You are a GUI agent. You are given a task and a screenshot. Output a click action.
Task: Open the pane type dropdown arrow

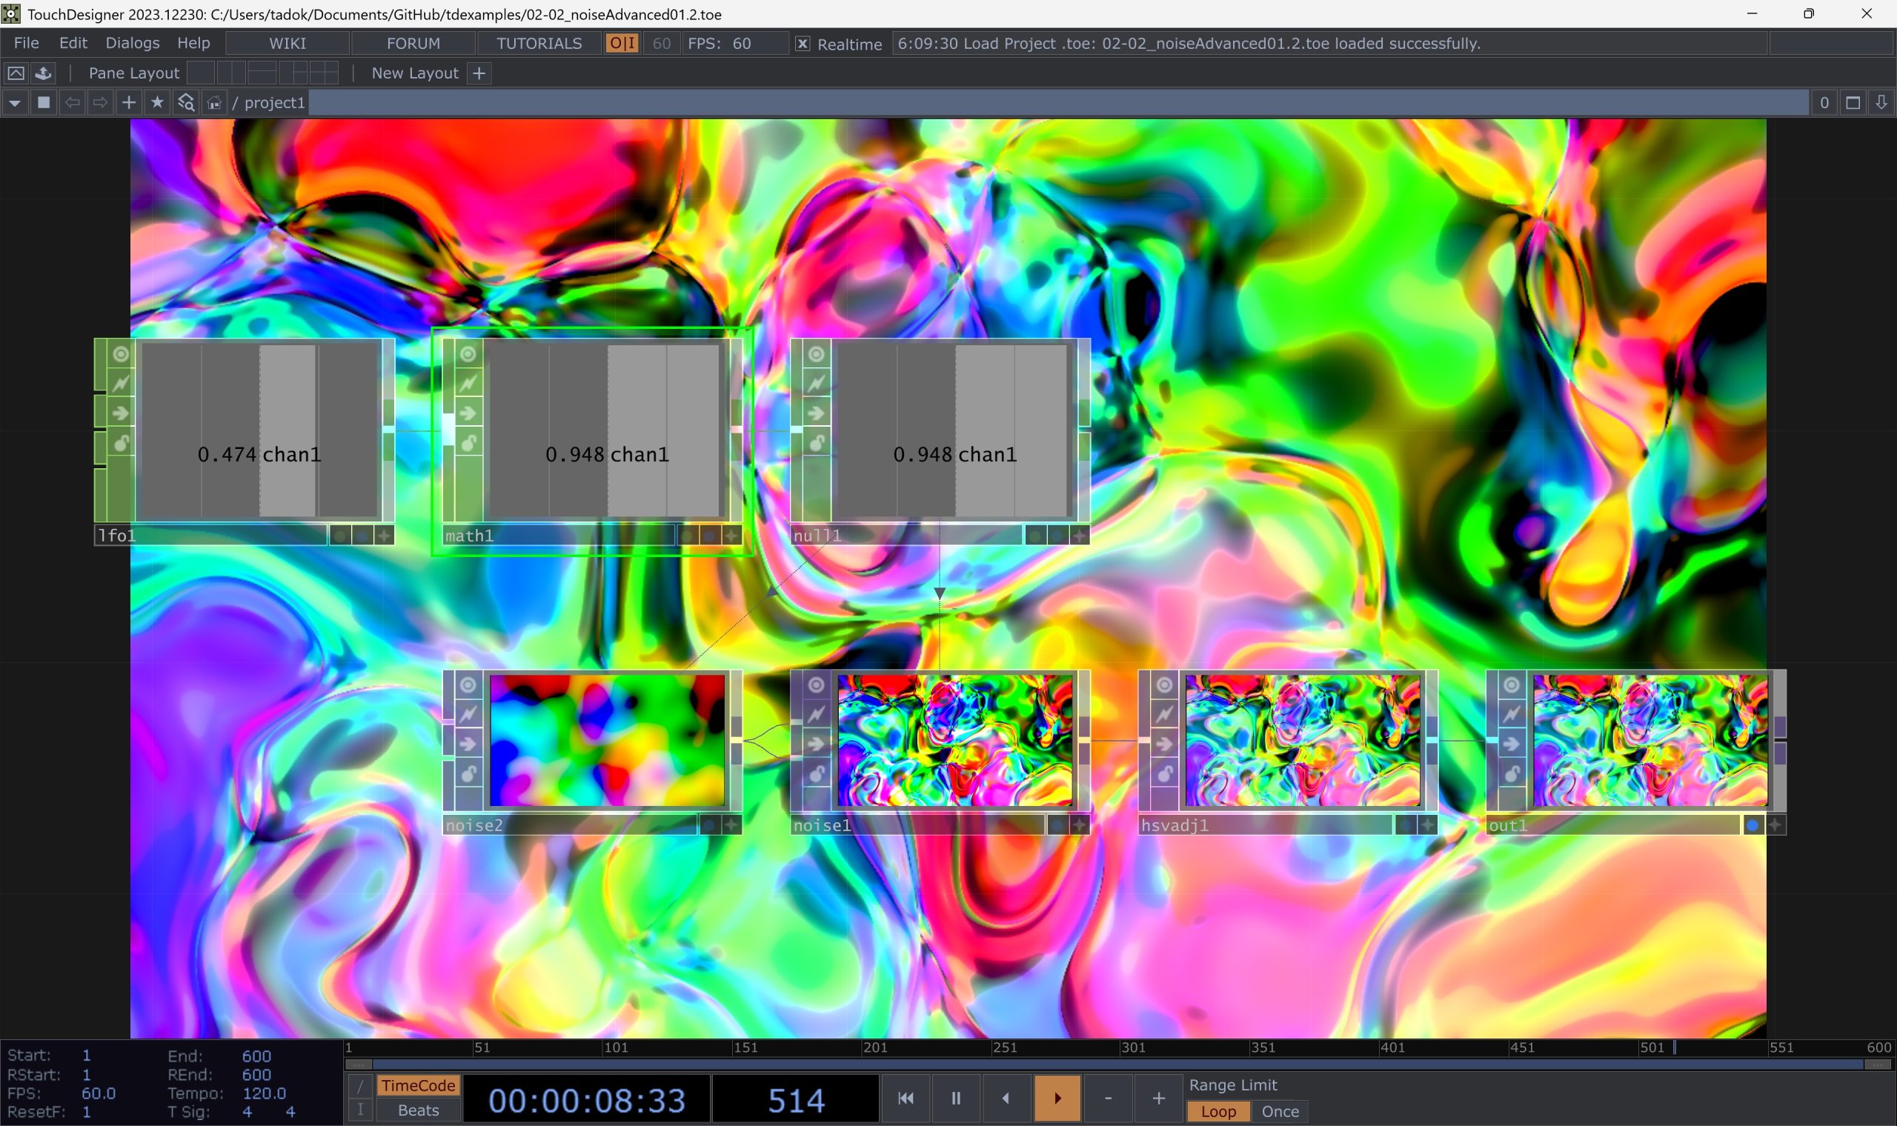coord(14,102)
